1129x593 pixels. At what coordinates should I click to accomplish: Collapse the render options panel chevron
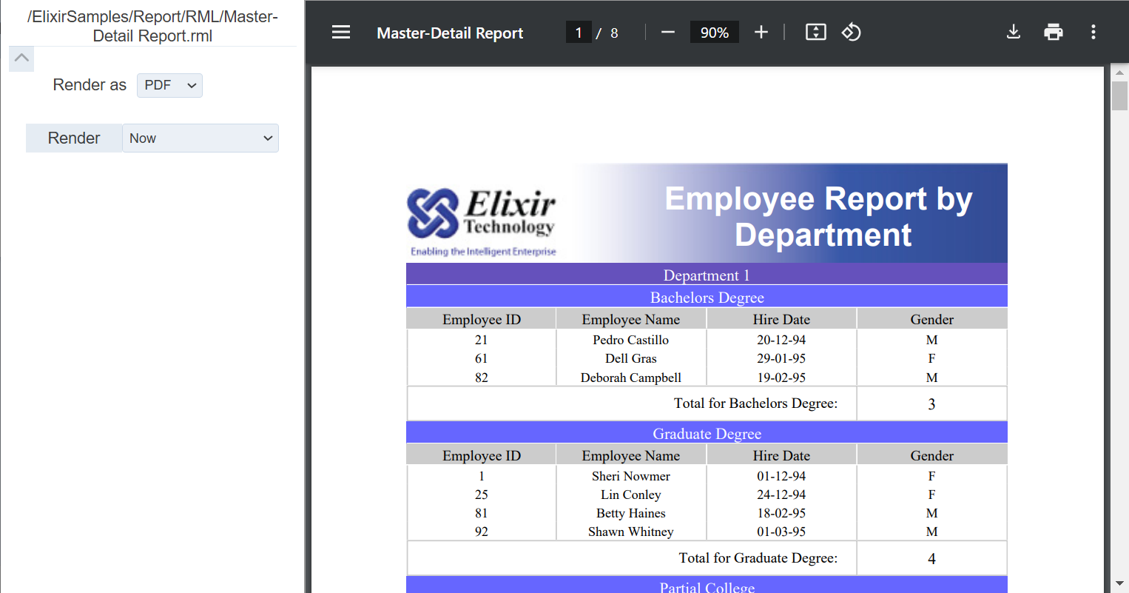21,58
